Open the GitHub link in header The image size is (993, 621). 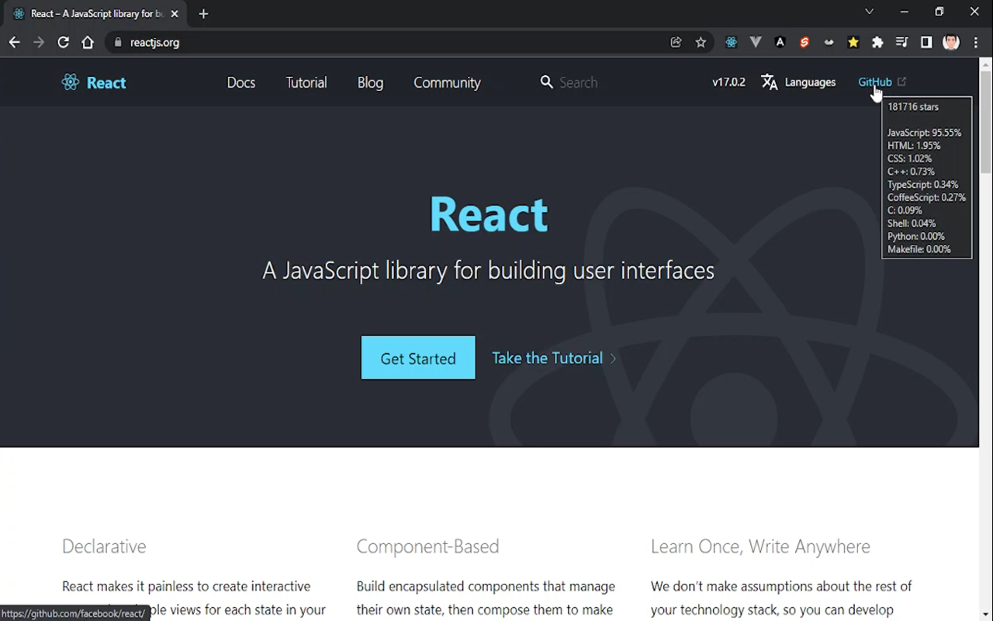pyautogui.click(x=874, y=82)
